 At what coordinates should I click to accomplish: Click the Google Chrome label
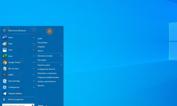click(x=14, y=62)
